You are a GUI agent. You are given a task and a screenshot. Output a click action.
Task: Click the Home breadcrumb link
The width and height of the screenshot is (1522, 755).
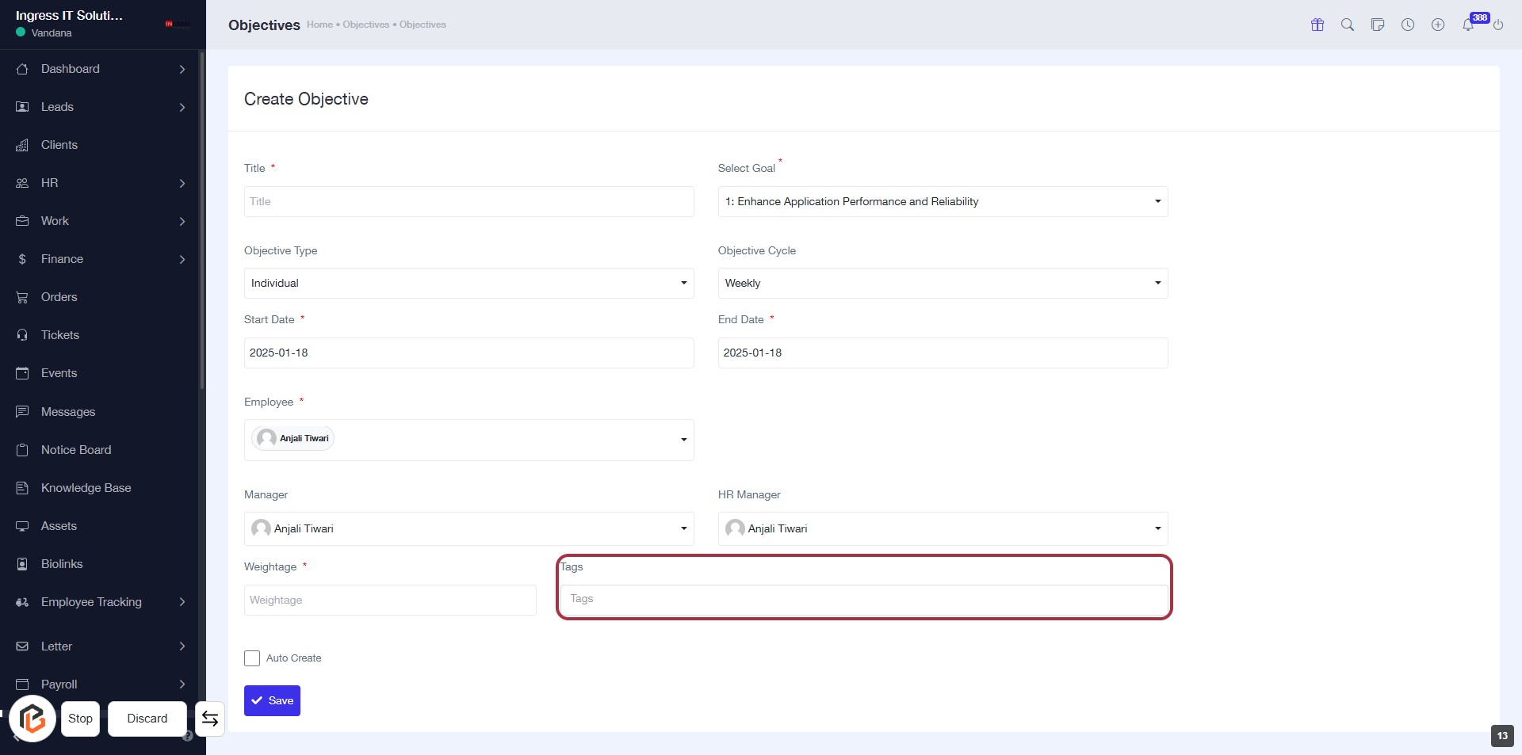(x=319, y=25)
